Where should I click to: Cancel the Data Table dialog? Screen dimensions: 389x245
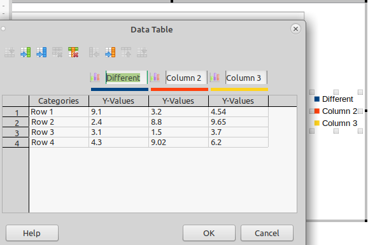267,233
